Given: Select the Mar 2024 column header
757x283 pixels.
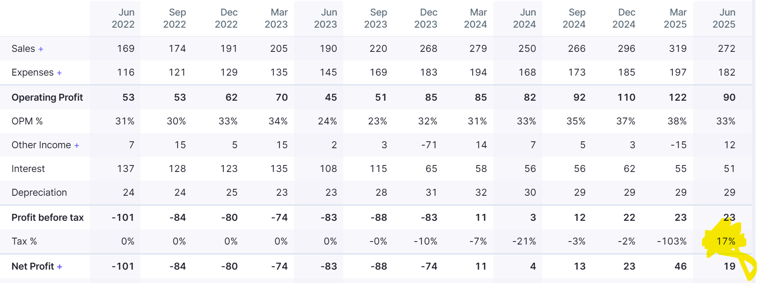Looking at the screenshot, I should [x=475, y=19].
